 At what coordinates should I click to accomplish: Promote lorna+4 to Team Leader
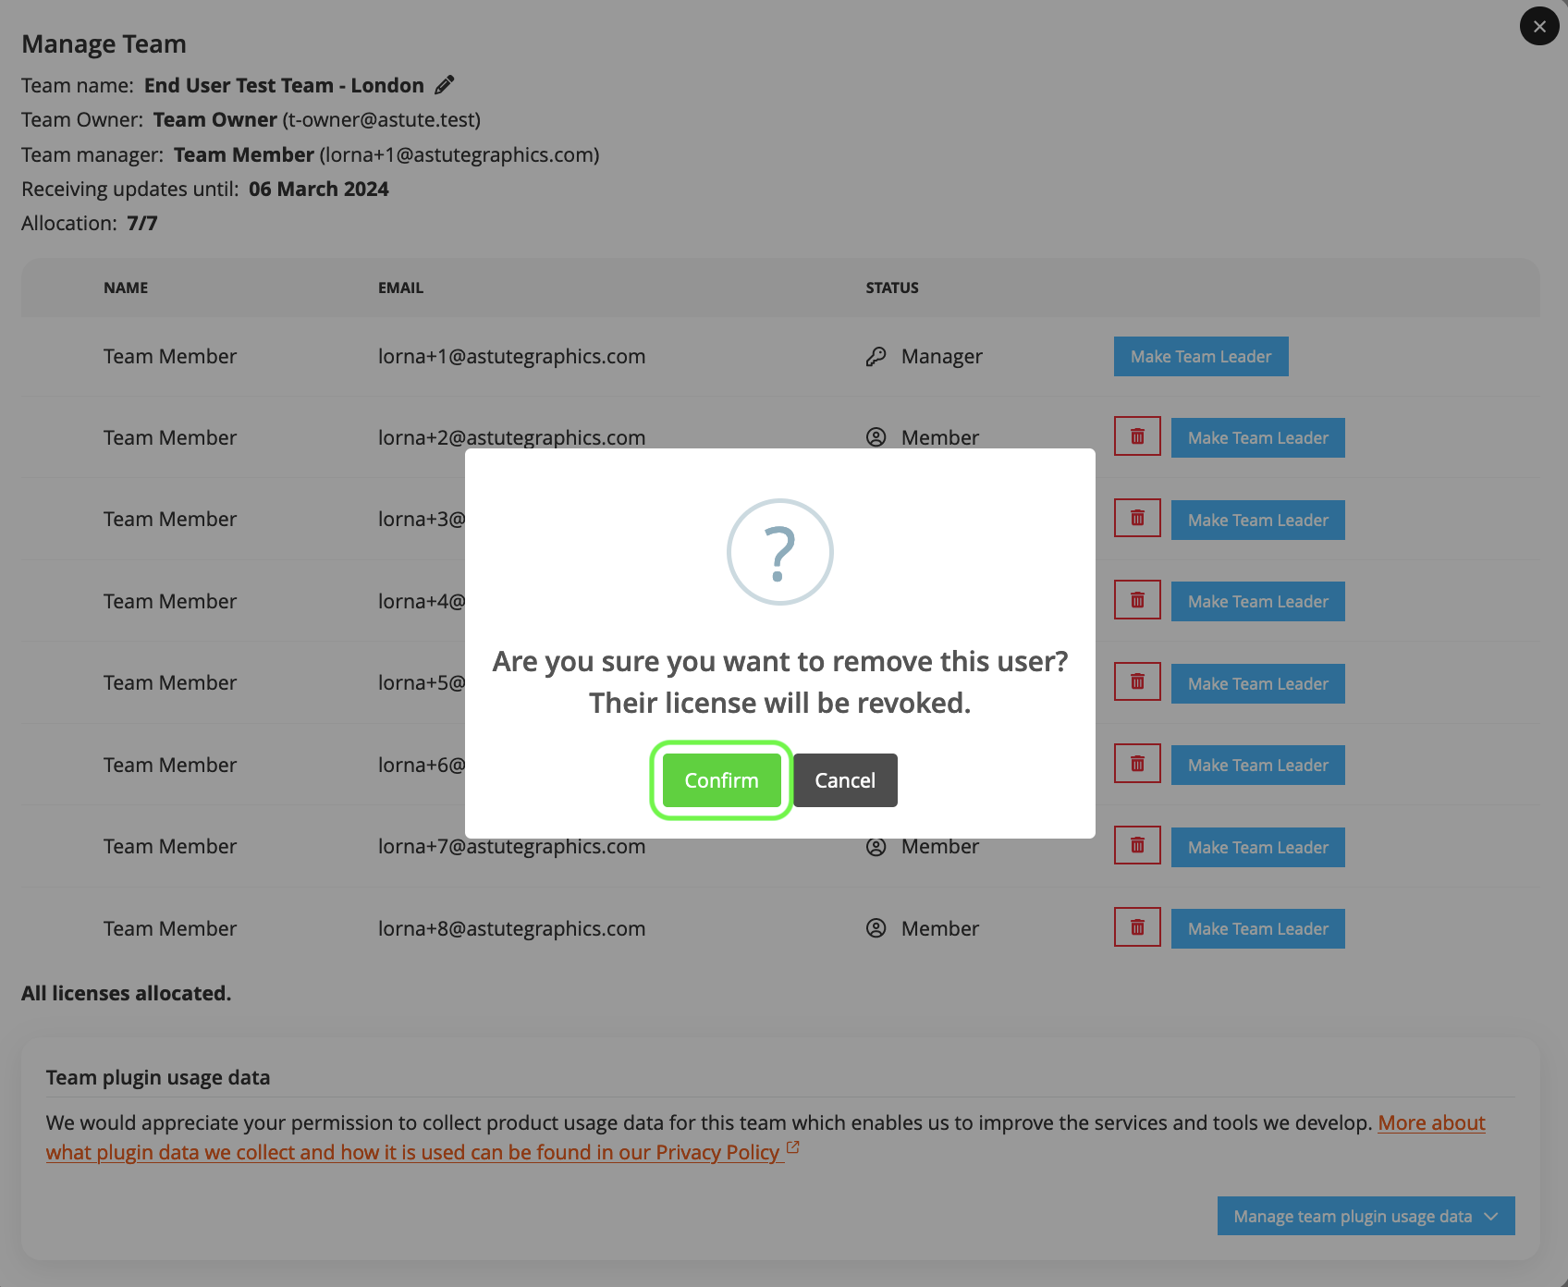point(1257,602)
